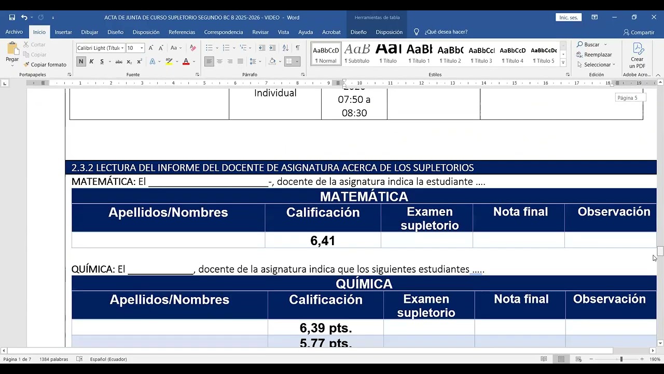Align text to the left
Image resolution: width=664 pixels, height=374 pixels.
click(209, 61)
